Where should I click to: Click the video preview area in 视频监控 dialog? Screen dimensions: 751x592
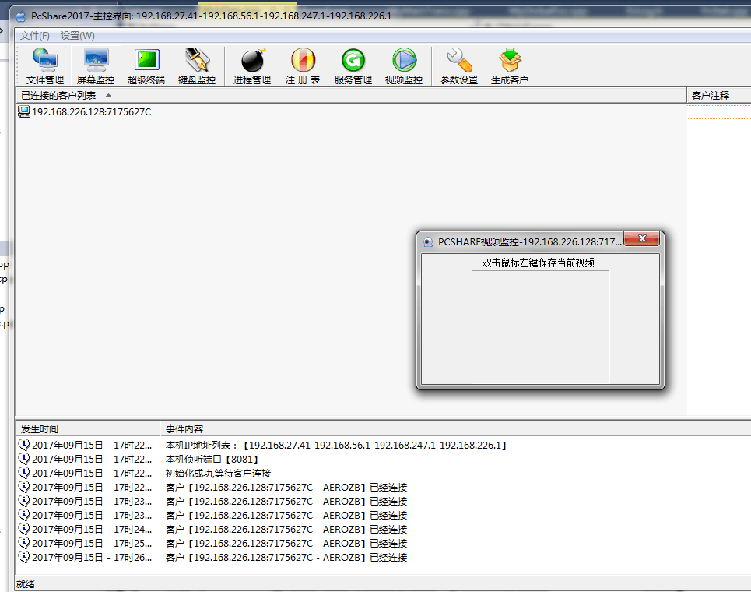[540, 327]
